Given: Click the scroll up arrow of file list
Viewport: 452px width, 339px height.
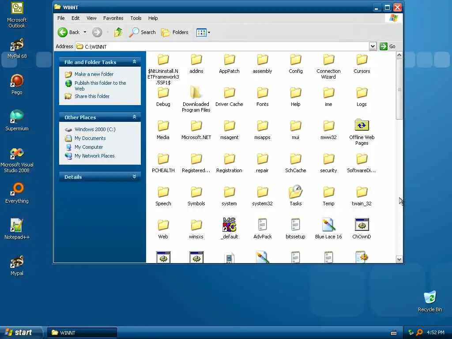Looking at the screenshot, I should point(399,55).
